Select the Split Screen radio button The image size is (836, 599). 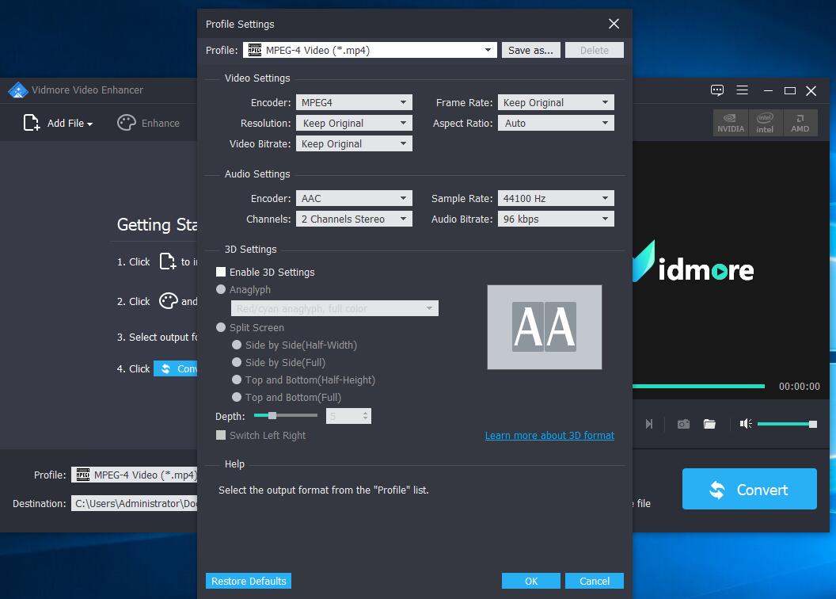click(221, 327)
